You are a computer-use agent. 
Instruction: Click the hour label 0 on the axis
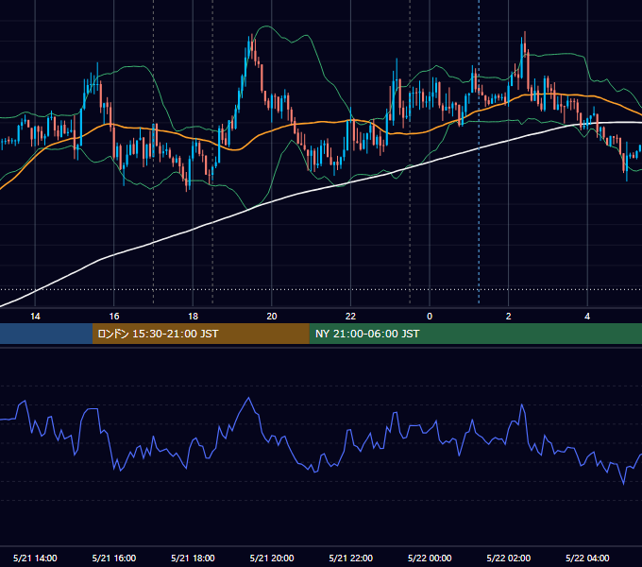(430, 317)
